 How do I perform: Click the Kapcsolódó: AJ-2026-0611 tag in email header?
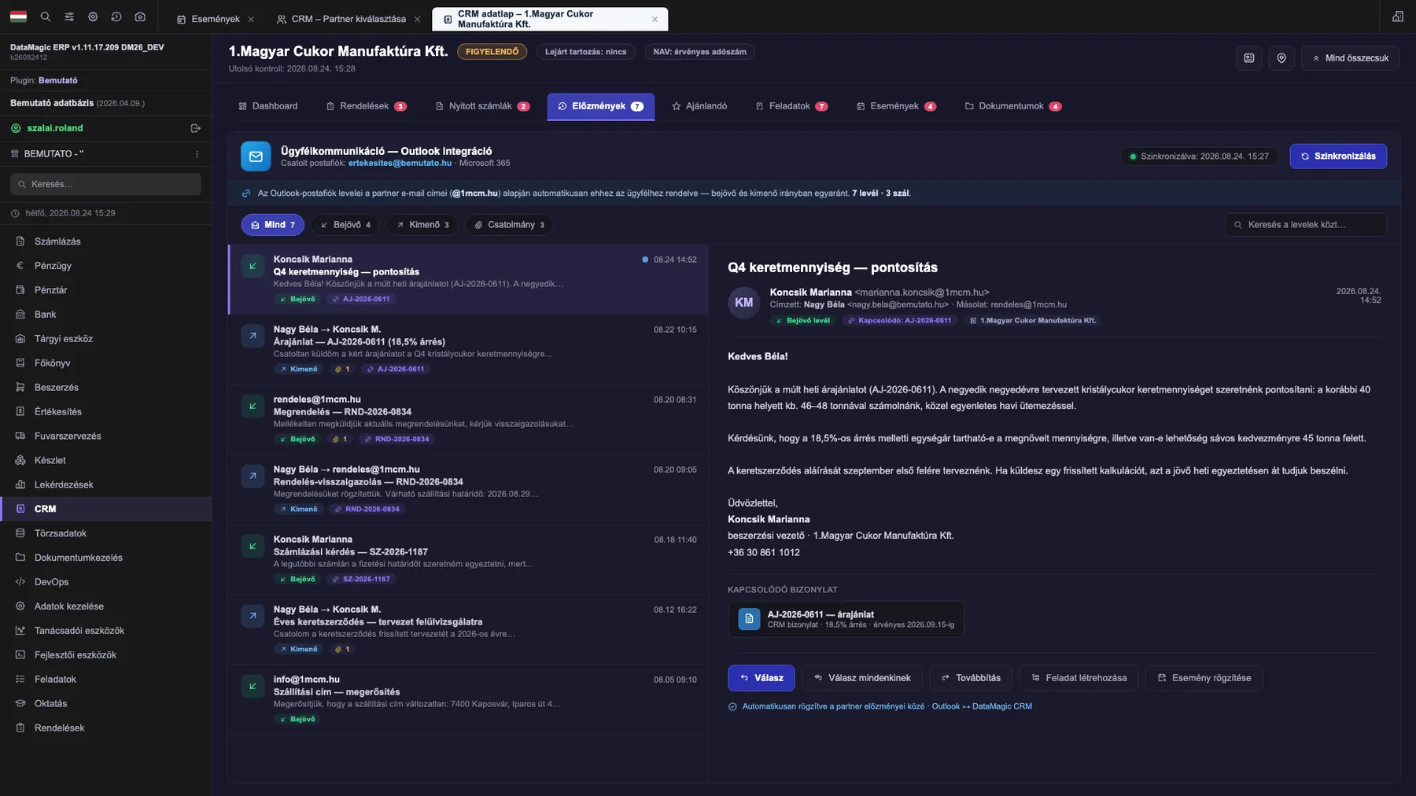(899, 321)
